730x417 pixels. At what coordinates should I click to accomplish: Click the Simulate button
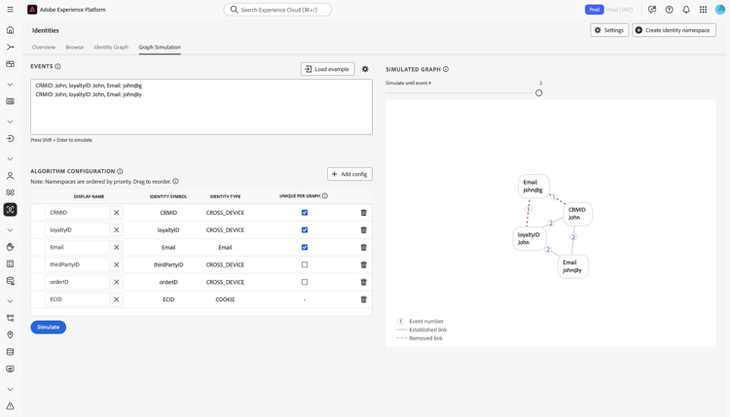coord(48,328)
